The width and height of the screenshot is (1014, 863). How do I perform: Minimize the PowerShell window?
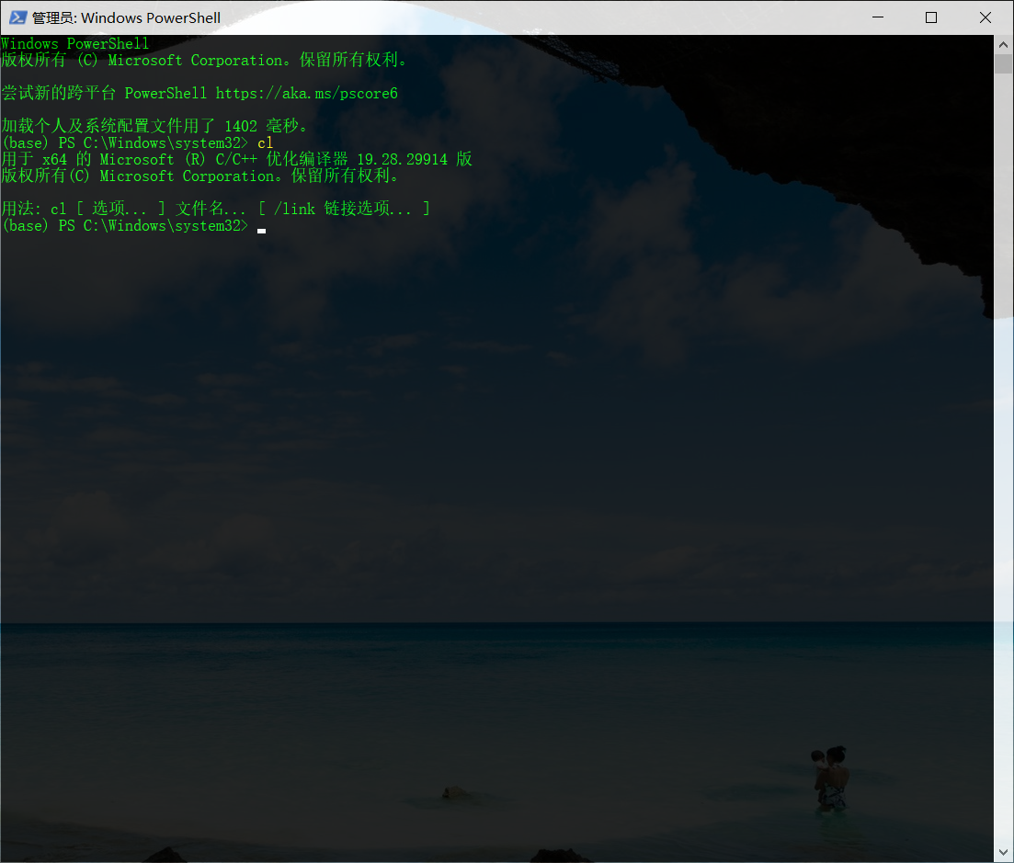point(878,17)
